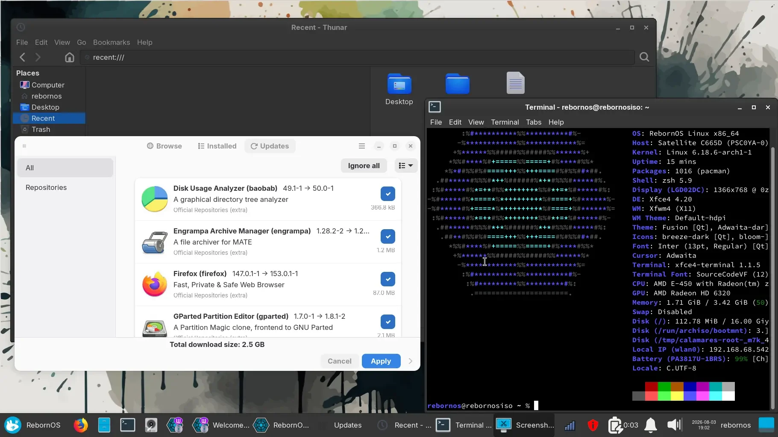Open the Terminal menu in terminal
This screenshot has height=437, width=778.
click(505, 122)
